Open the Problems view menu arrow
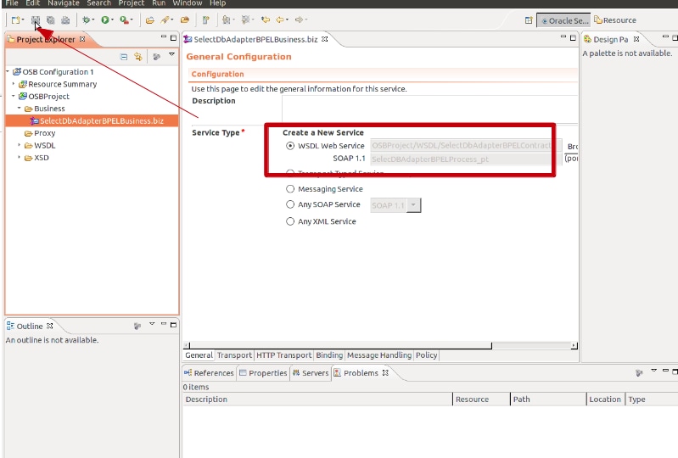The image size is (678, 458). tap(653, 371)
